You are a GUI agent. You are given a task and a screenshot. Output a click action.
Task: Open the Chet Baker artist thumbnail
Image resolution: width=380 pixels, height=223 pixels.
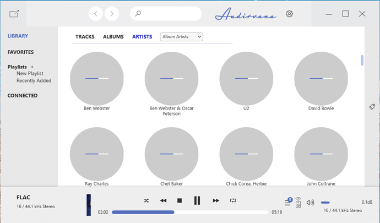[172, 154]
